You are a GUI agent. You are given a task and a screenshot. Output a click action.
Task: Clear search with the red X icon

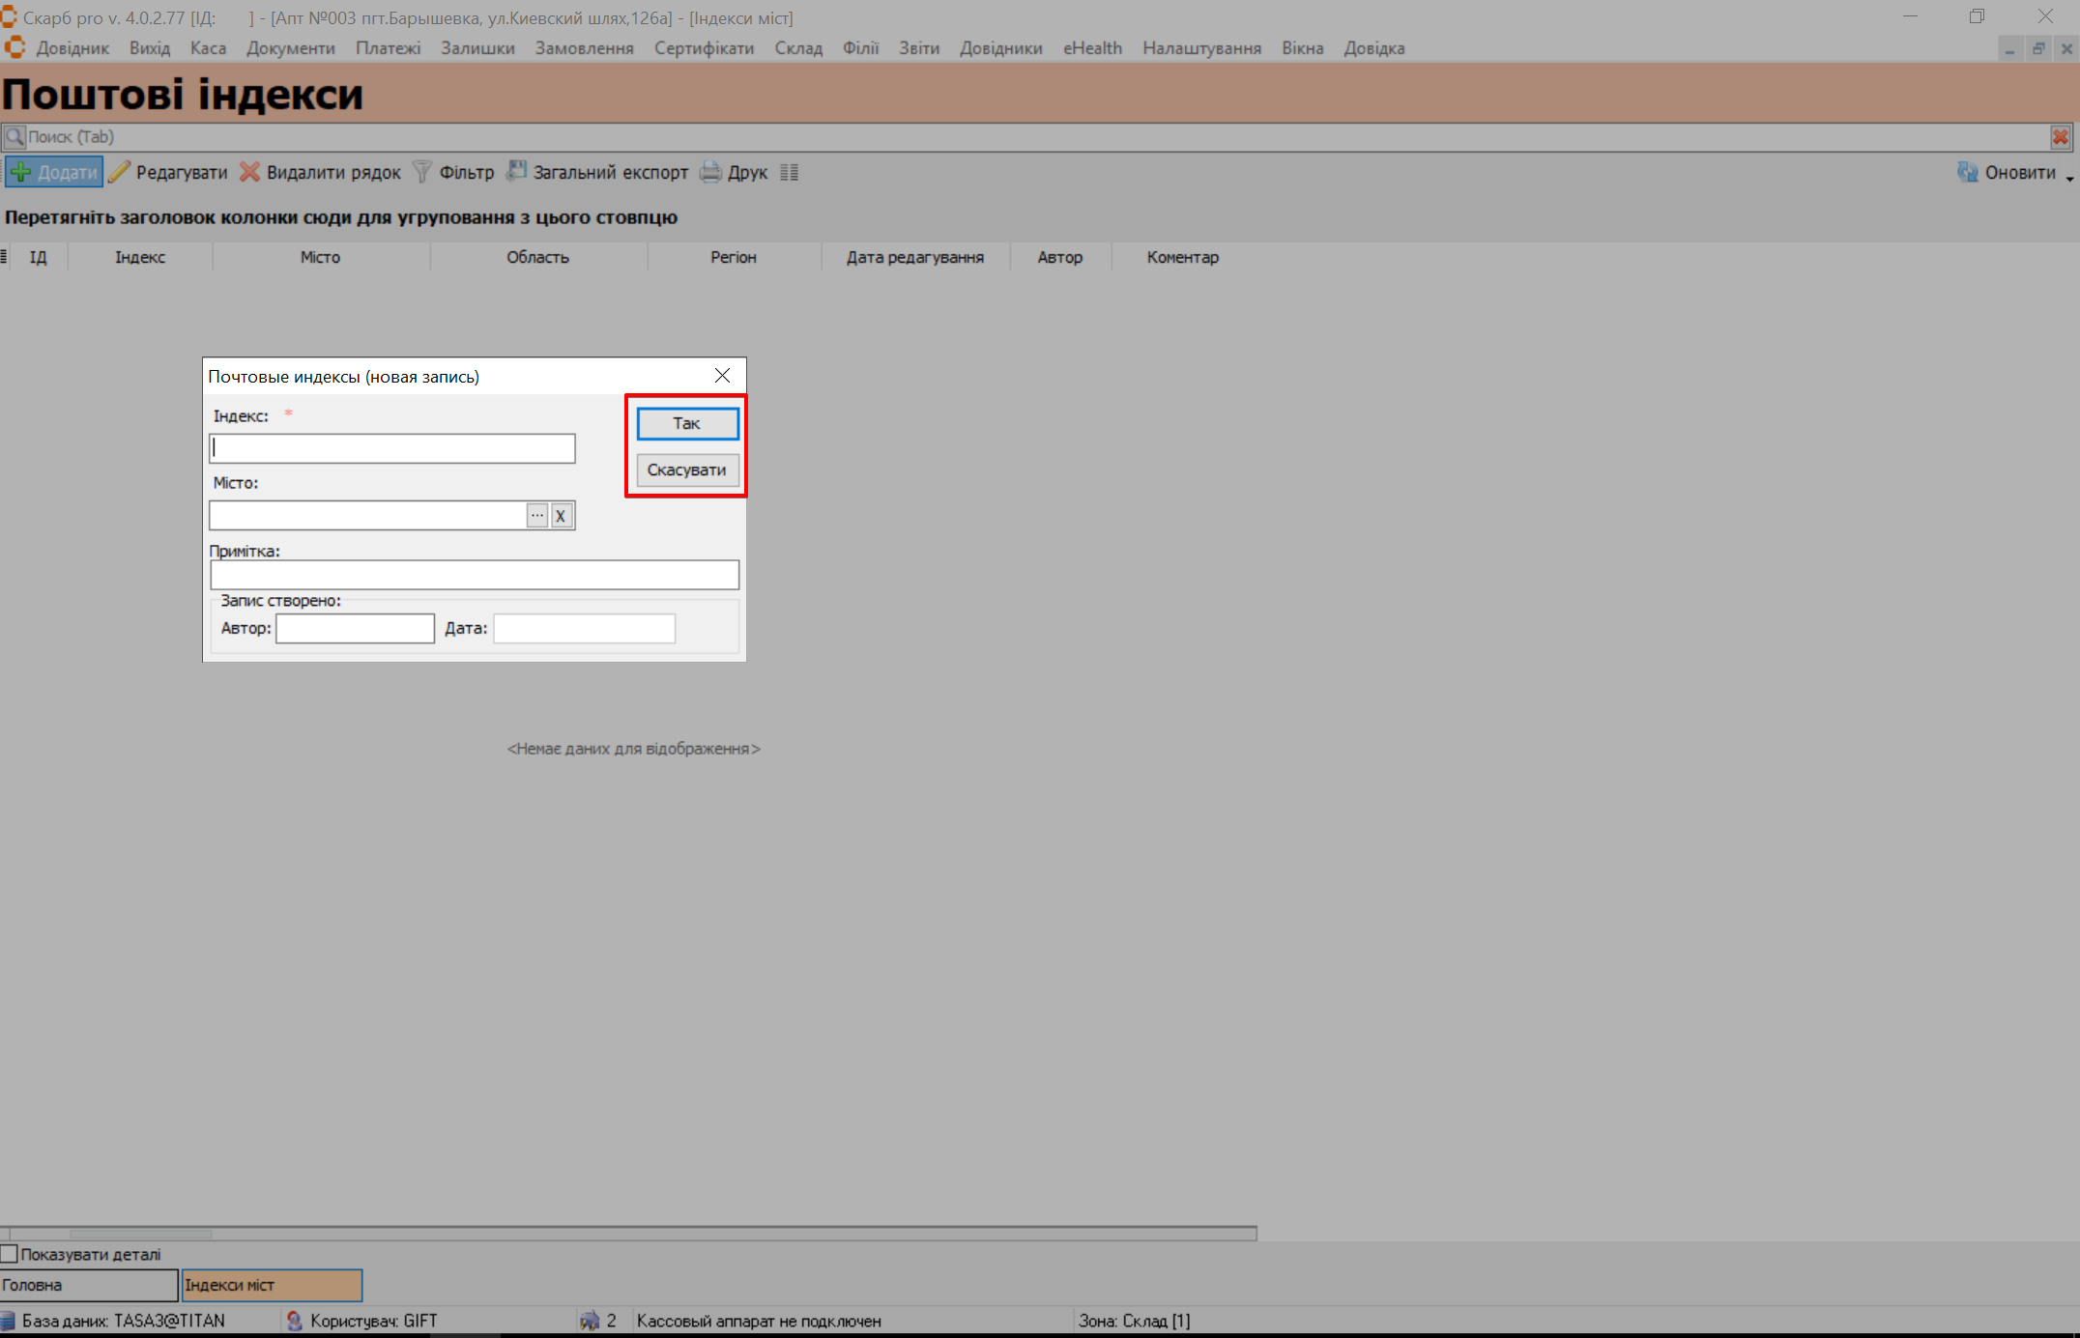pyautogui.click(x=2060, y=137)
